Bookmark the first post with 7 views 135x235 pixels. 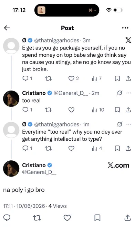click(x=117, y=78)
